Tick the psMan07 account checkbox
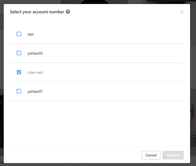The width and height of the screenshot is (196, 166). point(19,91)
